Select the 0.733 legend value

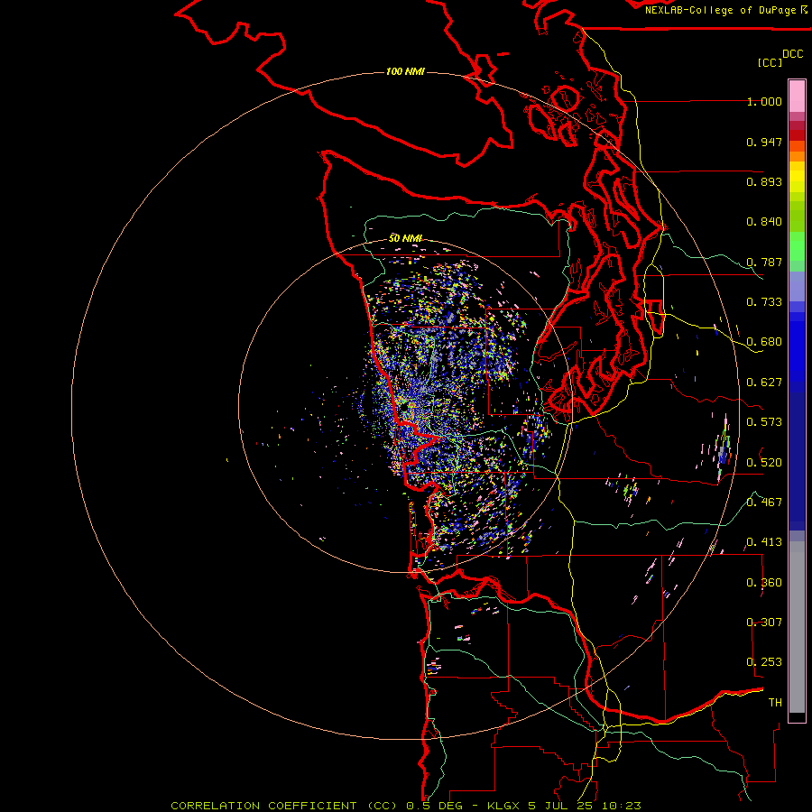pyautogui.click(x=764, y=302)
